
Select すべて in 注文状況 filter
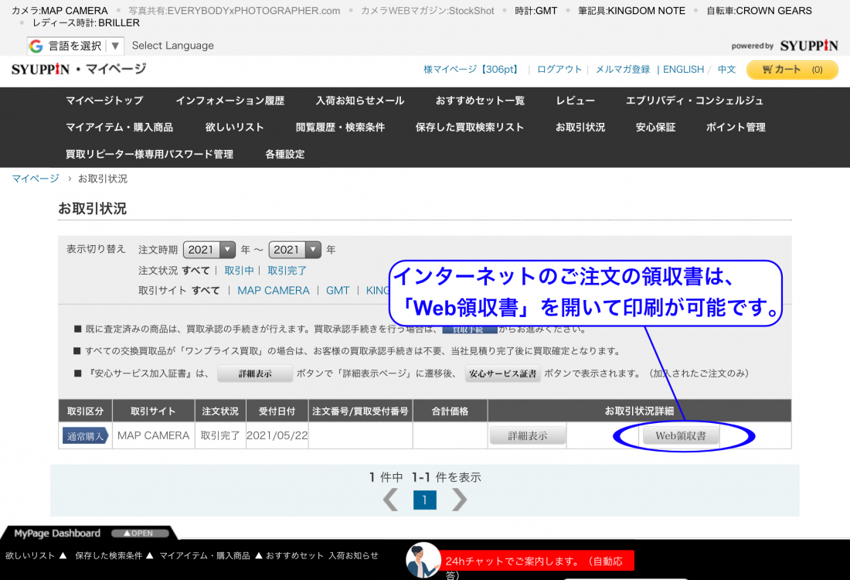pyautogui.click(x=195, y=270)
